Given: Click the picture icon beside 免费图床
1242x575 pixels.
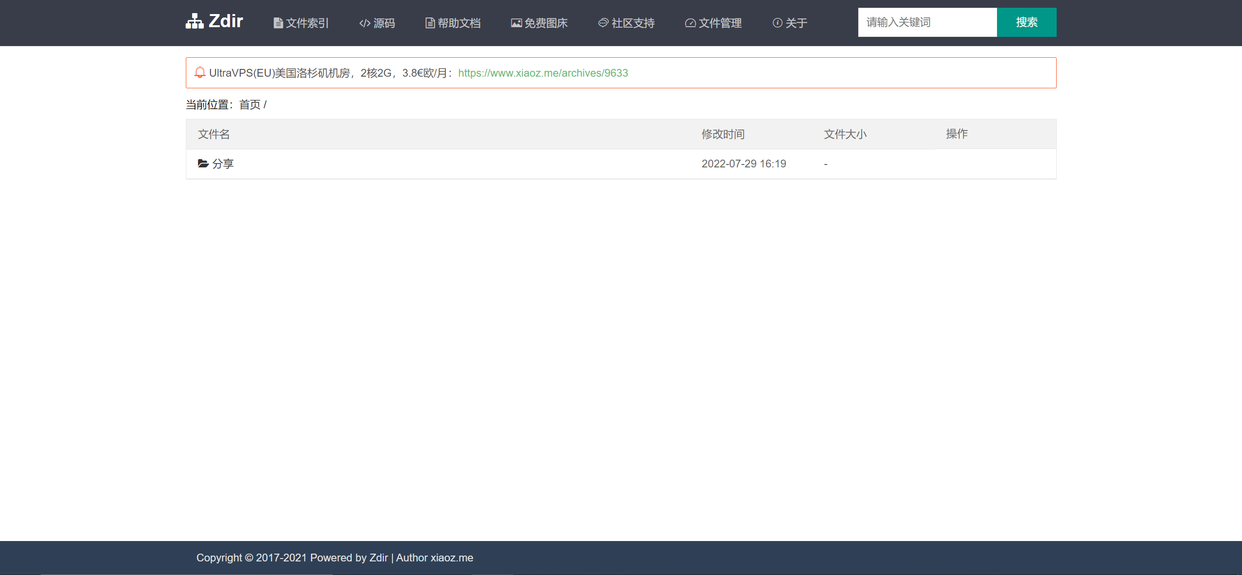Looking at the screenshot, I should point(516,23).
